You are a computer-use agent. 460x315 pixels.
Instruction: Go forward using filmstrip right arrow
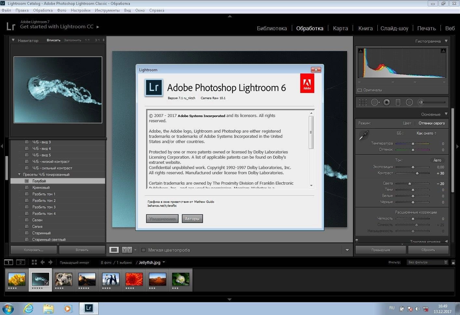[50, 262]
